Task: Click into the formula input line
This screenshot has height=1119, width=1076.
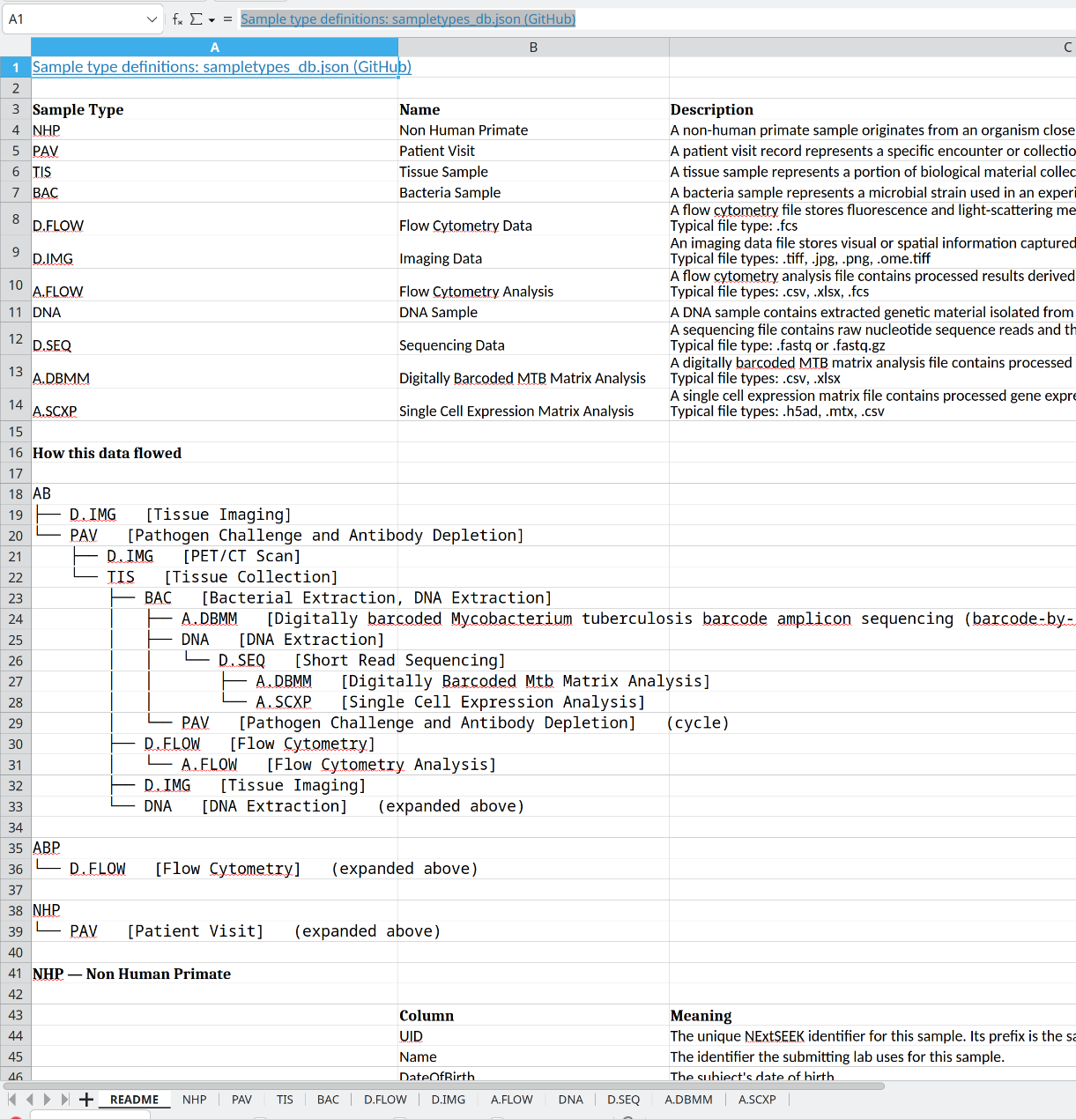Action: tap(657, 19)
